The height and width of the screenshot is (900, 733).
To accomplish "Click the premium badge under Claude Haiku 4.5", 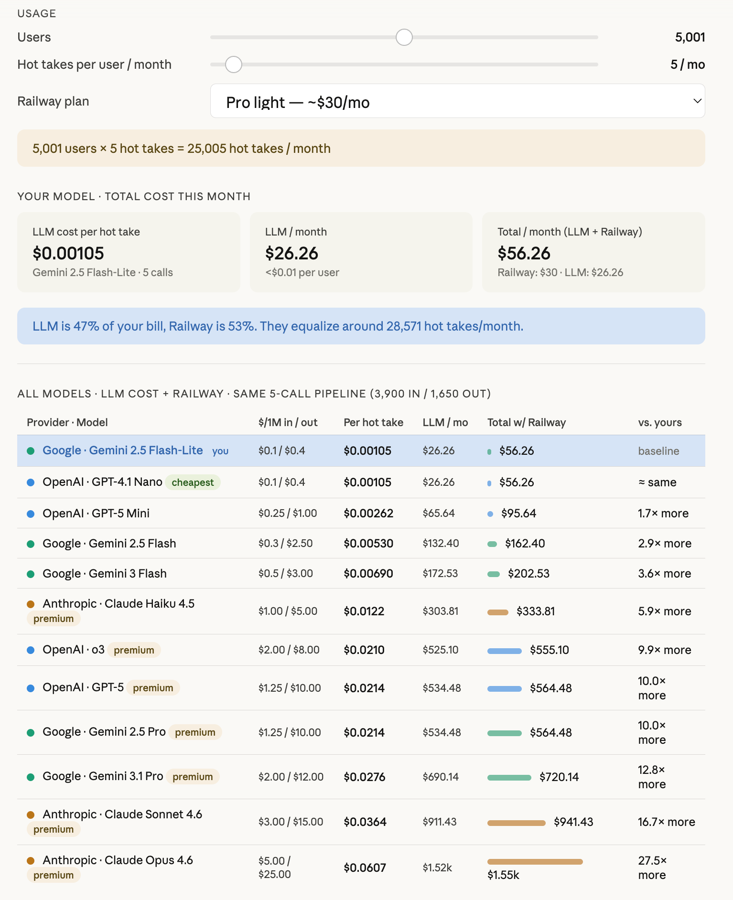I will [x=54, y=619].
